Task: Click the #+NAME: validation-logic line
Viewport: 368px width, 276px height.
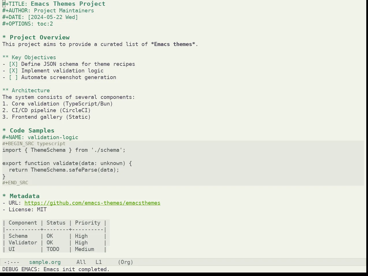Action: pos(40,137)
